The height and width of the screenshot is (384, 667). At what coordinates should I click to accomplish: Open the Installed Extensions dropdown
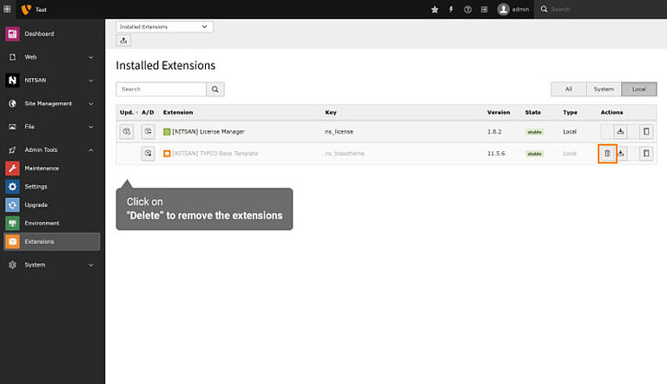(164, 27)
